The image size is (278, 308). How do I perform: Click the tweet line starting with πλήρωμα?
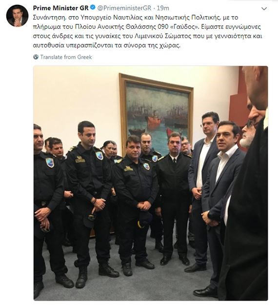click(147, 27)
